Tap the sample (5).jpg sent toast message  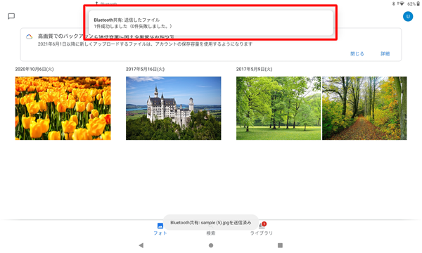click(211, 223)
